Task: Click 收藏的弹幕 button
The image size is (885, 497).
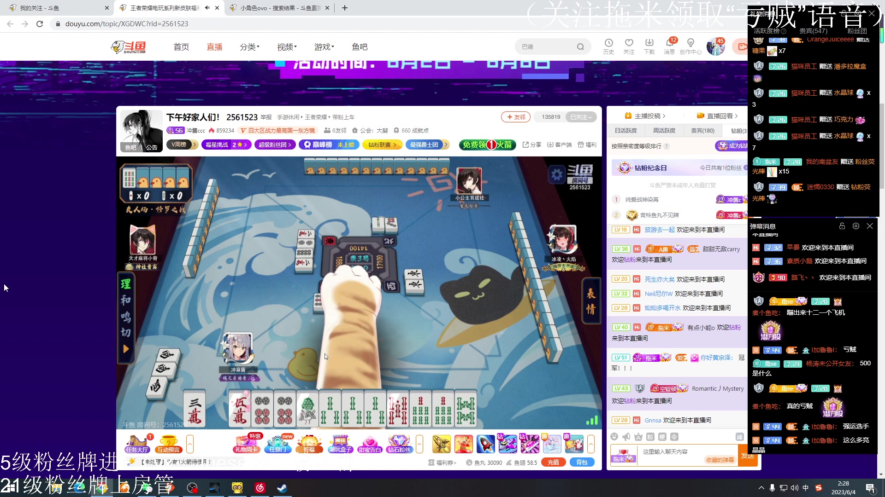Action: click(720, 460)
